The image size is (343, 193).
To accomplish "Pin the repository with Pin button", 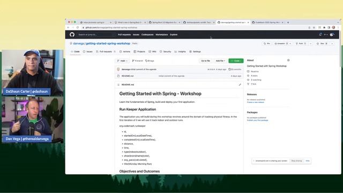I will click(267, 43).
